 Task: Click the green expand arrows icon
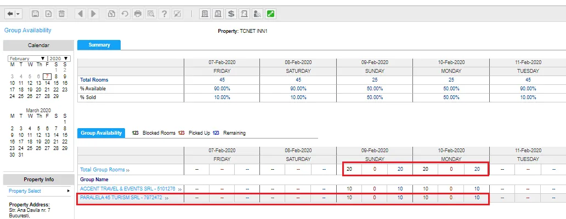(x=271, y=14)
